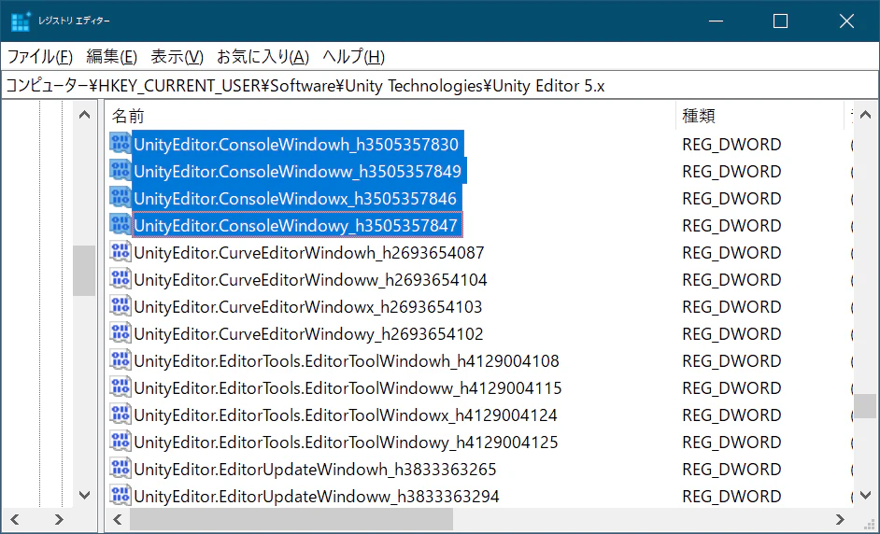880x534 pixels.
Task: Click DWORD icon of CurveEditorWindoww_h2693654104
Action: pyautogui.click(x=121, y=279)
